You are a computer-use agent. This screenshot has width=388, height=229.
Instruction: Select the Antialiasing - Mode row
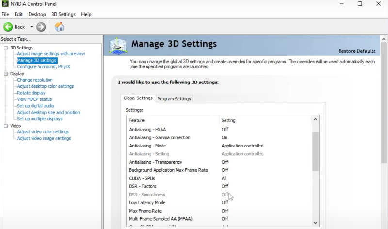(219, 146)
